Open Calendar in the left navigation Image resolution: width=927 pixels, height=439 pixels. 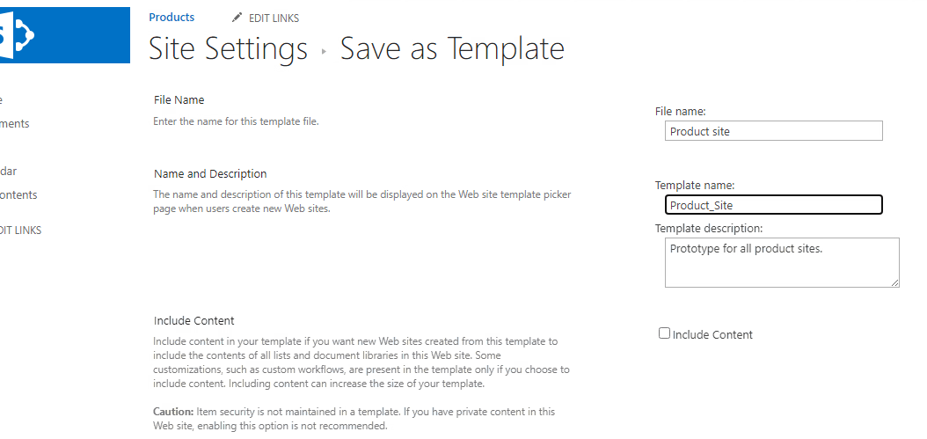tap(8, 172)
